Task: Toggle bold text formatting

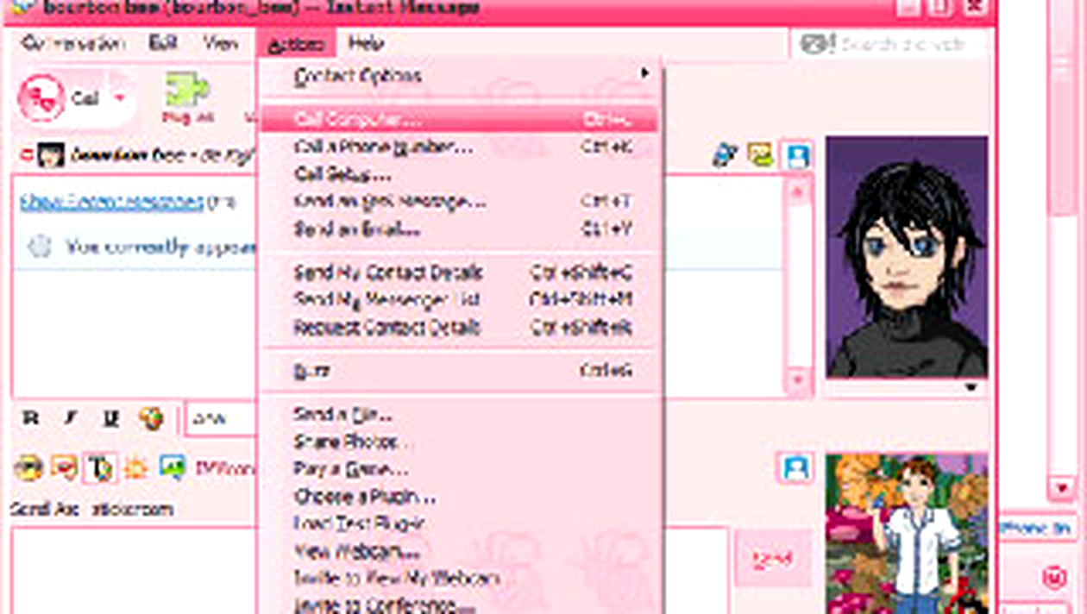Action: coord(32,419)
